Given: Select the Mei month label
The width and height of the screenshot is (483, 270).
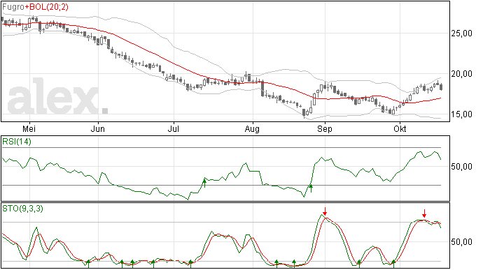Looking at the screenshot, I should pyautogui.click(x=29, y=128).
